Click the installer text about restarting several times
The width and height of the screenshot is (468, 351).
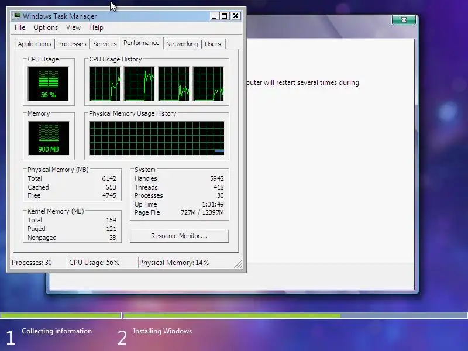tap(302, 82)
